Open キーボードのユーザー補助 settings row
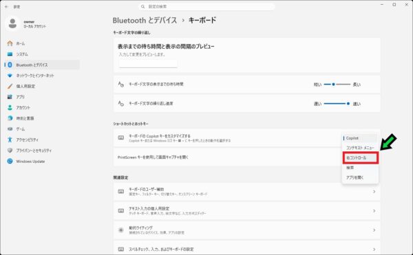413x255 pixels. 247,192
